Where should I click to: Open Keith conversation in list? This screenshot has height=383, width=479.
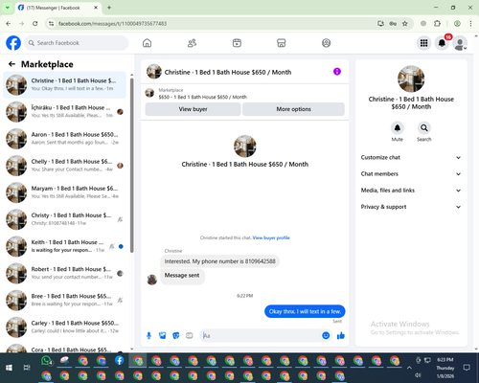[x=64, y=246]
